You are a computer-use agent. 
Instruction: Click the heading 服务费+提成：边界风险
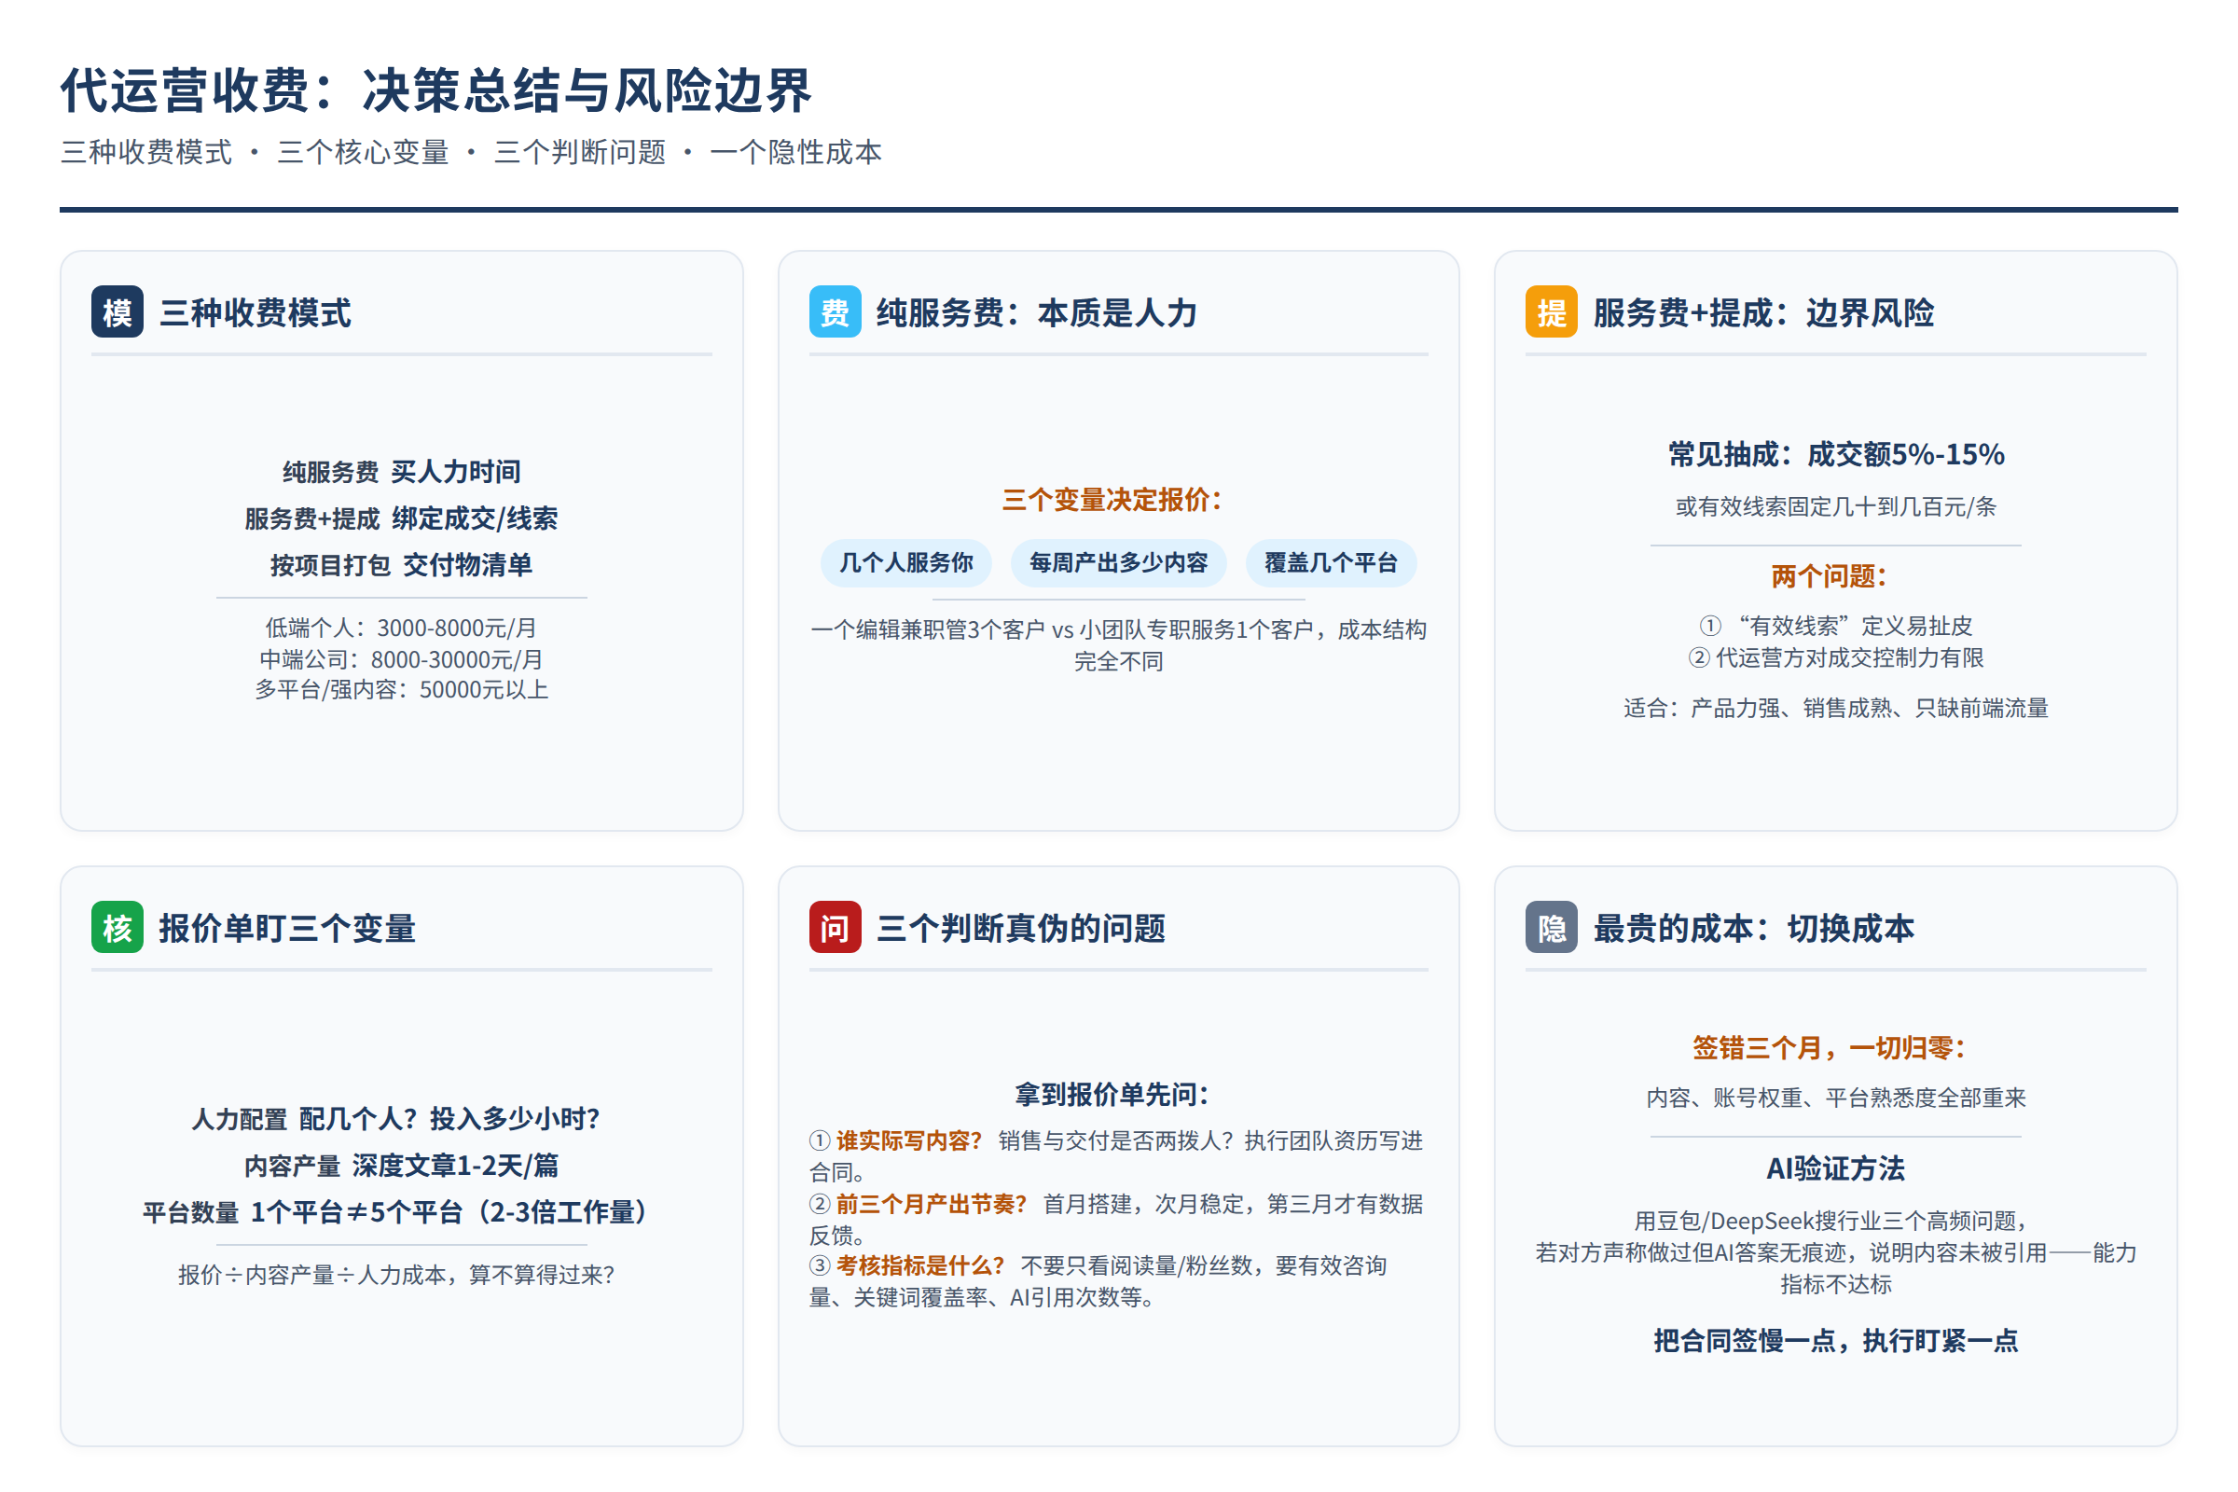coord(1763,313)
